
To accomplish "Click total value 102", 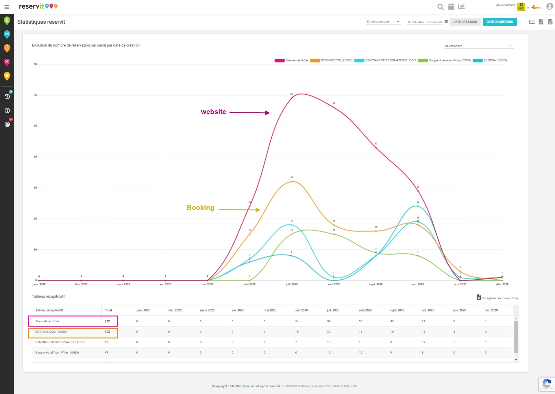I will pos(107,332).
